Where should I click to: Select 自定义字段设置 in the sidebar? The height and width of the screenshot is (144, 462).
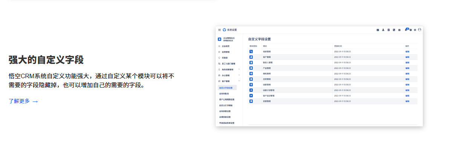[227, 88]
